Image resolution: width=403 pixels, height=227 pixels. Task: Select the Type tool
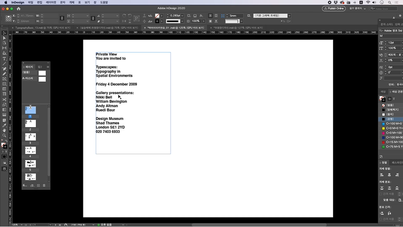4,59
